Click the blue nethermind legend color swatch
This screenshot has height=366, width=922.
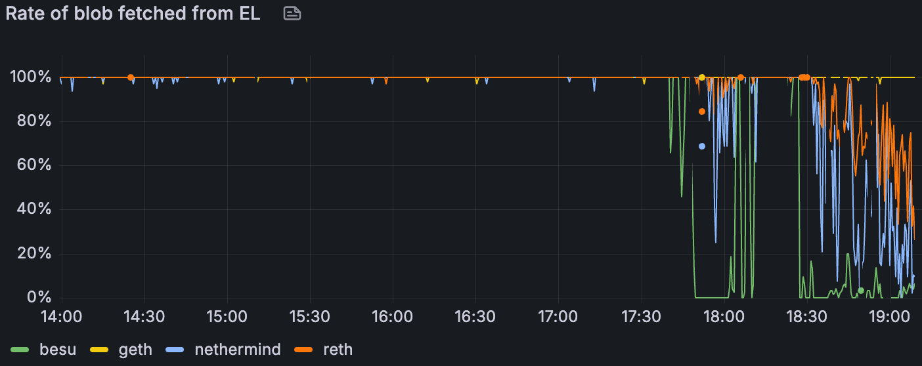(x=177, y=350)
